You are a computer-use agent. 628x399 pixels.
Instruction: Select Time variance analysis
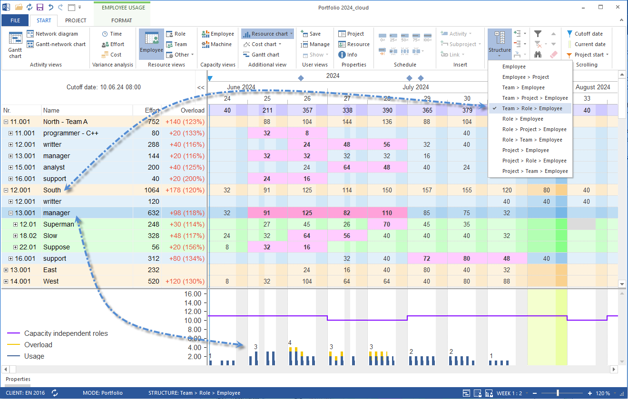coord(112,34)
